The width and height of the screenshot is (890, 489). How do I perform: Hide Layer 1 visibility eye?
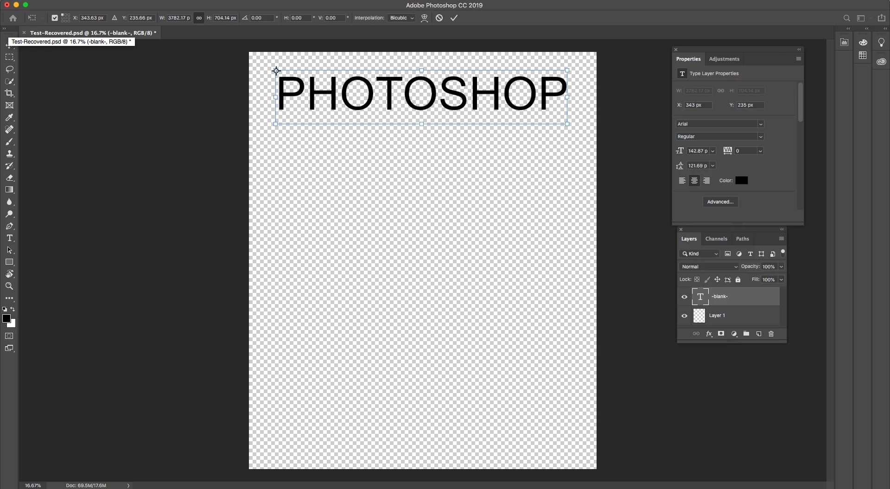pos(684,316)
